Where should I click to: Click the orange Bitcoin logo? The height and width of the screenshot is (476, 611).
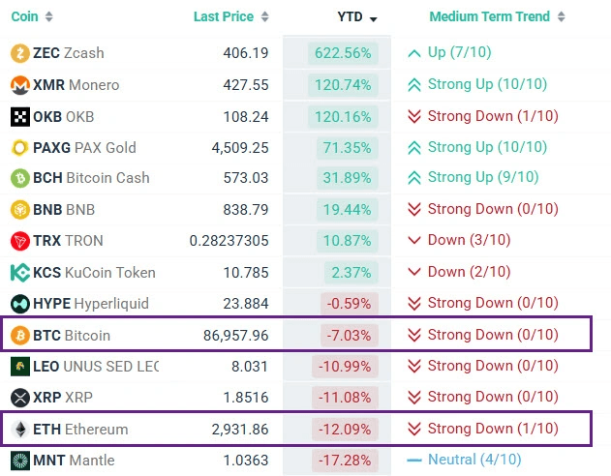(20, 335)
